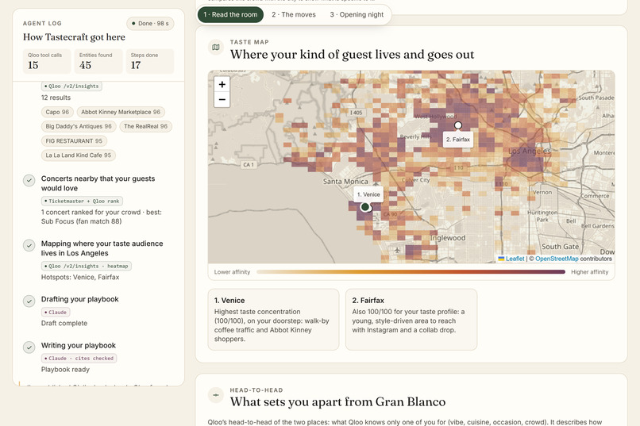Click the Taste Map section map icon
The width and height of the screenshot is (640, 426).
tap(216, 48)
